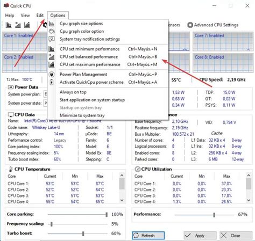Click the balanced performance icon in menu
Screen dimensions: 255x241
(x=52, y=57)
